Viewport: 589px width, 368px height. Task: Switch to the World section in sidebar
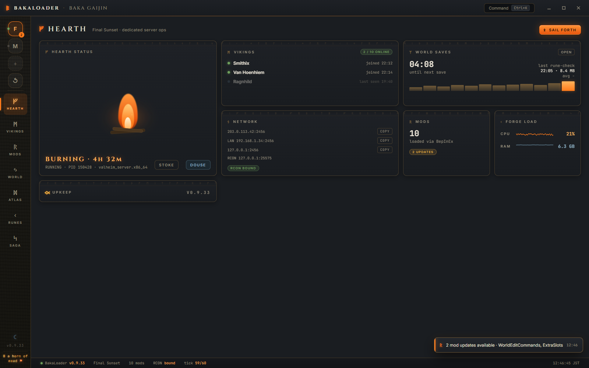click(15, 173)
